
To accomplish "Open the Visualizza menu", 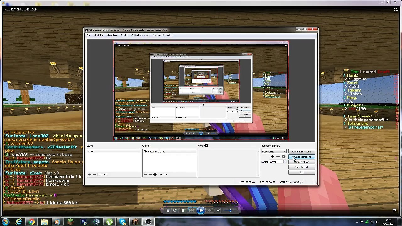I will pos(112,35).
